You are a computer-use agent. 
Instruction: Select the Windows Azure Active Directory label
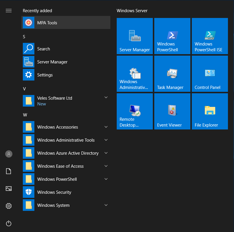[68, 153]
